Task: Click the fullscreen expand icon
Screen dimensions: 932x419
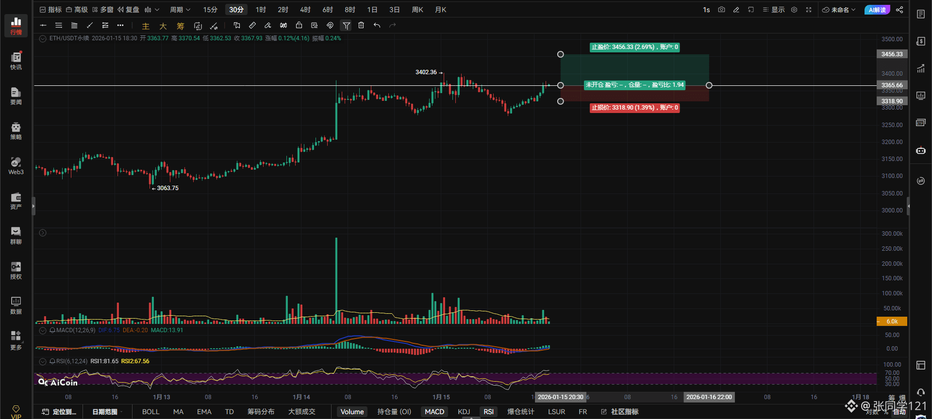Action: (809, 10)
